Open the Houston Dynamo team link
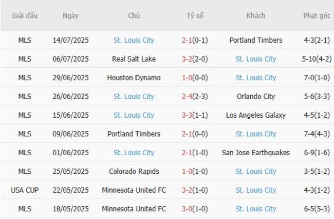This screenshot has height=219, width=334. 134,78
